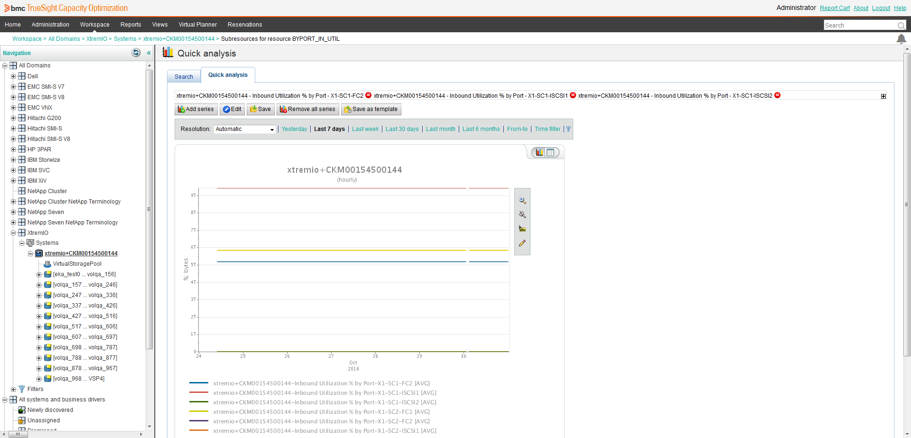The image size is (911, 438).
Task: Open the Reservations menu
Action: pyautogui.click(x=245, y=25)
